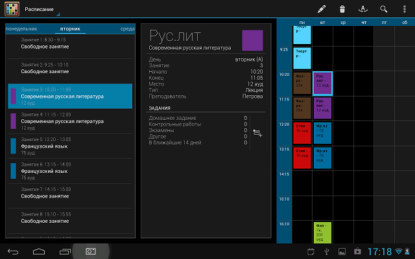415x259 pixels.
Task: Click the Домашнее задание row
Action: point(198,118)
